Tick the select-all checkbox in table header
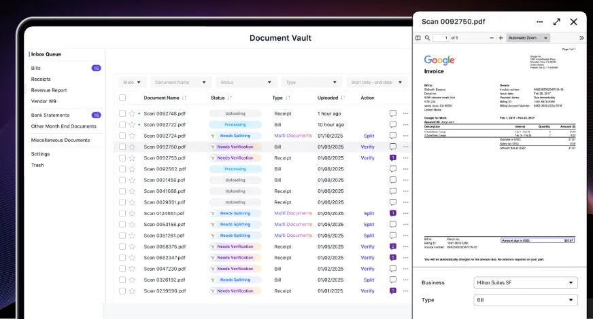Screen dimensions: 593x319 [122, 98]
